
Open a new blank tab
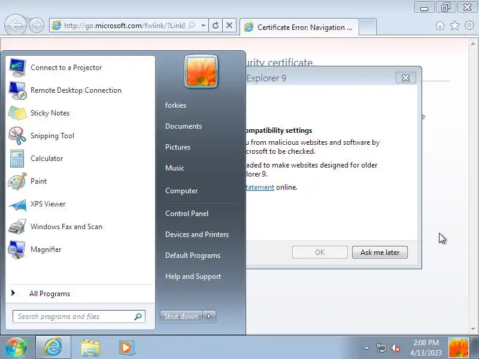368,27
